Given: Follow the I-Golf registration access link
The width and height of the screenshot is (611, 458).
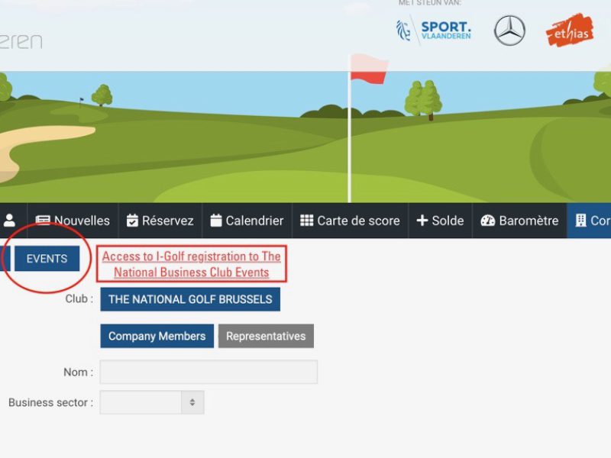Looking at the screenshot, I should [x=192, y=264].
